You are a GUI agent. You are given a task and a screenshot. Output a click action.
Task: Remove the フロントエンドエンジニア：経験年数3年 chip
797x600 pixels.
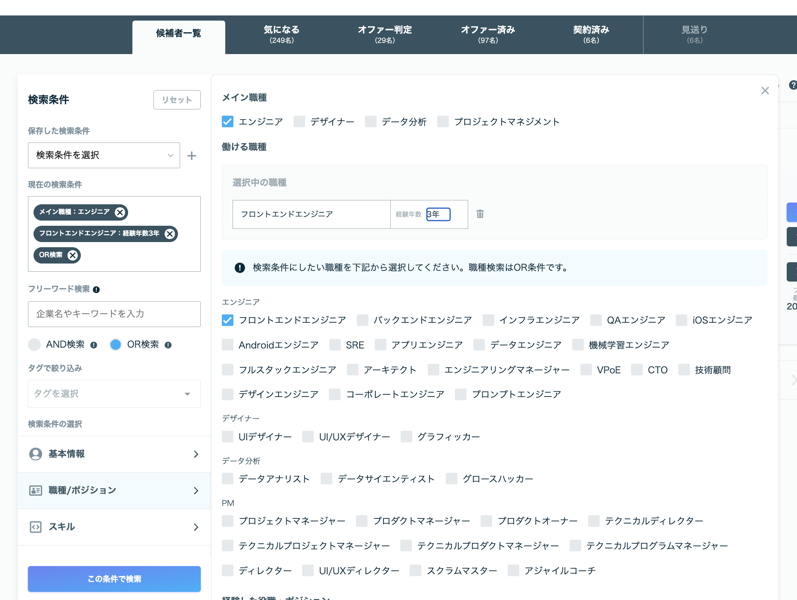click(x=170, y=233)
